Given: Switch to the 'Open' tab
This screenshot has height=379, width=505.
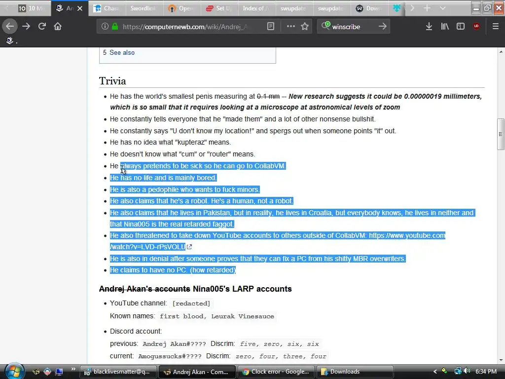Looking at the screenshot, I should (x=181, y=8).
